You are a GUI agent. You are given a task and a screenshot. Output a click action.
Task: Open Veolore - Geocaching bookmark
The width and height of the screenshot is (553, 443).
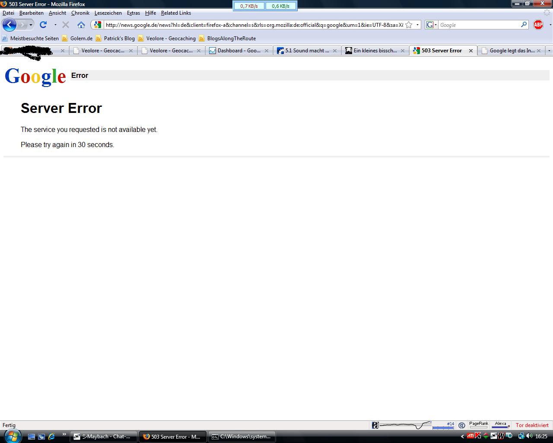pos(167,39)
